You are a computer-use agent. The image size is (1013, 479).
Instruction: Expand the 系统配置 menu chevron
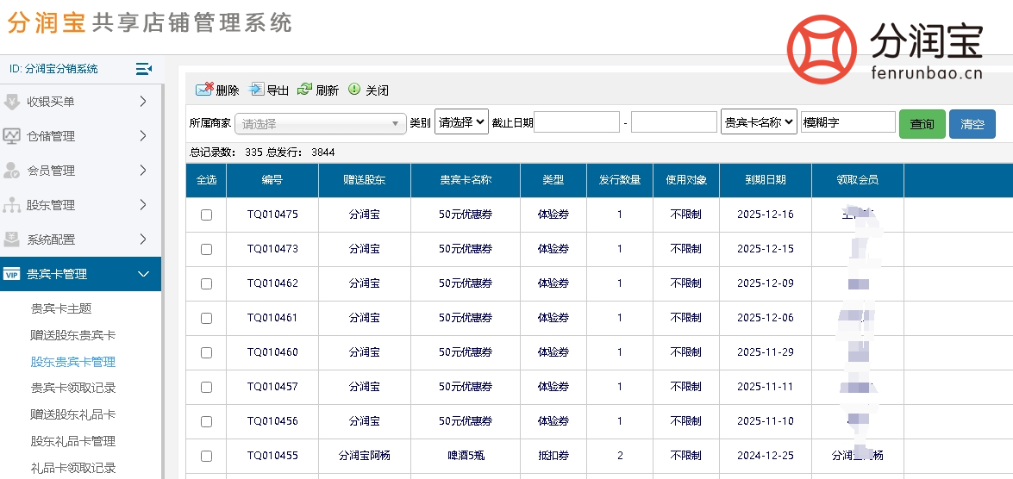(x=143, y=239)
